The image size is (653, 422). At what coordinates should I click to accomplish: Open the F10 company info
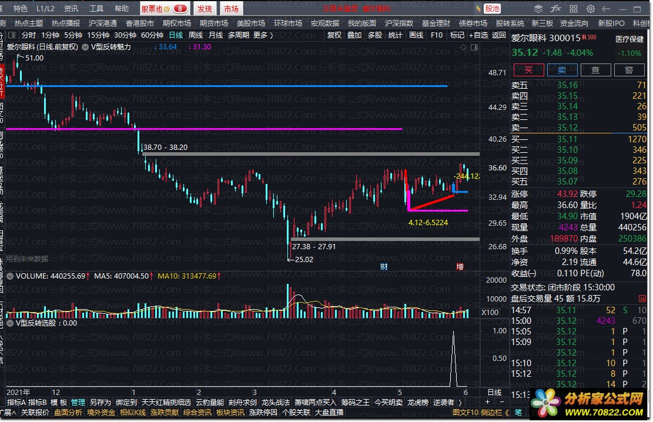(x=437, y=35)
